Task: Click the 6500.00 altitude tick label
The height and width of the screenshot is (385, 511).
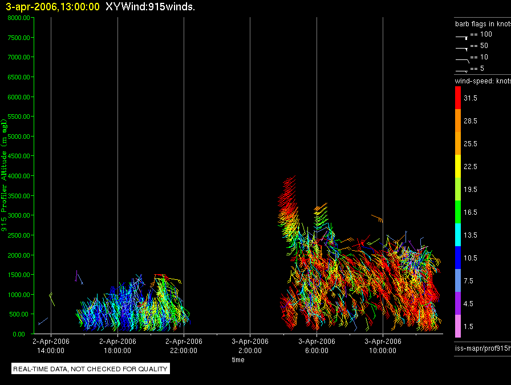Action: 19,77
